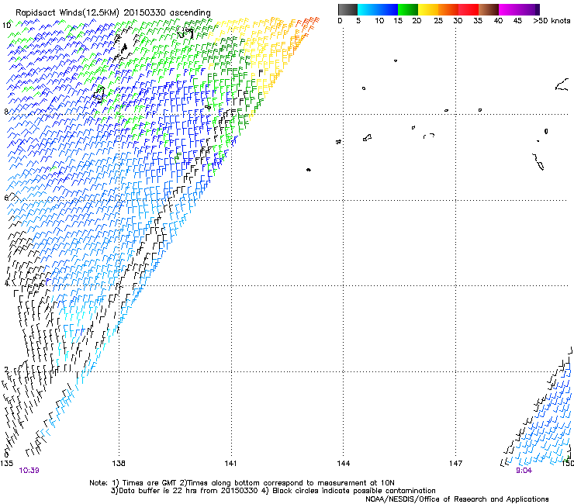Screen dimensions: 574x504
Task: Click the orange 25-30 knots color segment
Action: (x=448, y=9)
